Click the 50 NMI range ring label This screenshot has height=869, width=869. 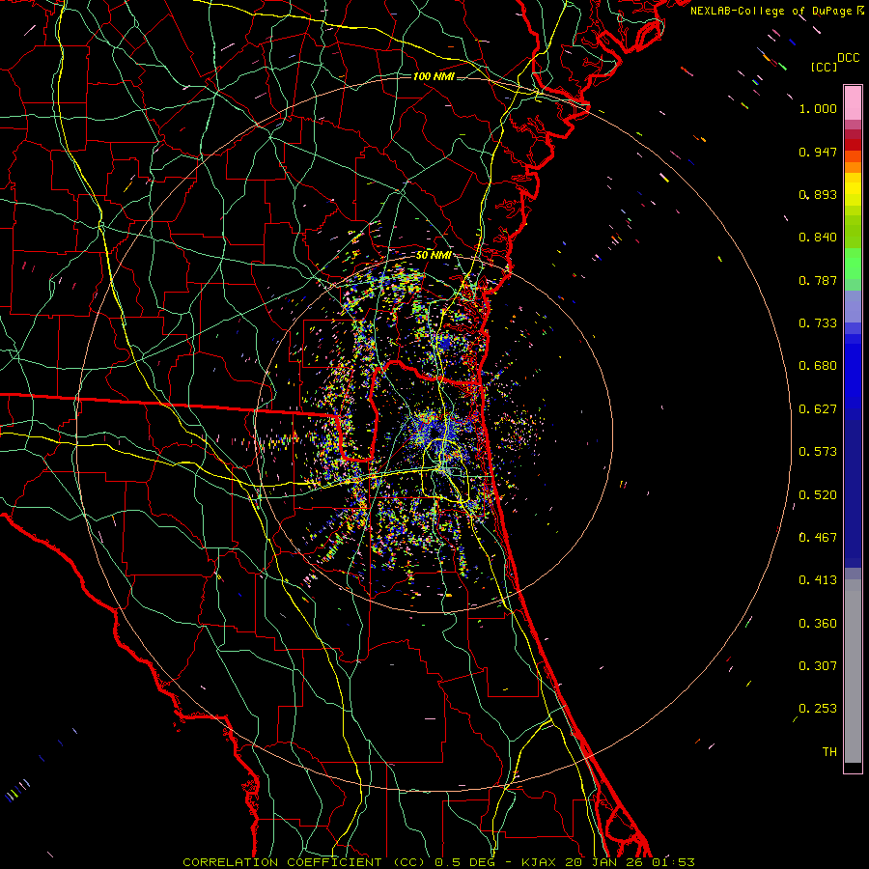(434, 256)
